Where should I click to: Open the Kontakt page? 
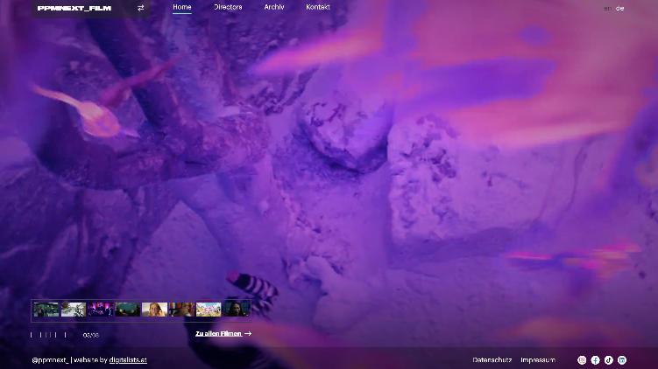[318, 7]
